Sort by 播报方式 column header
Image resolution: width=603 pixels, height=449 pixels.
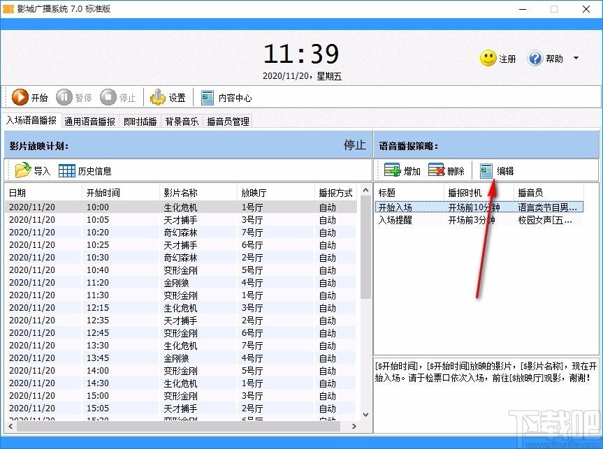point(335,193)
